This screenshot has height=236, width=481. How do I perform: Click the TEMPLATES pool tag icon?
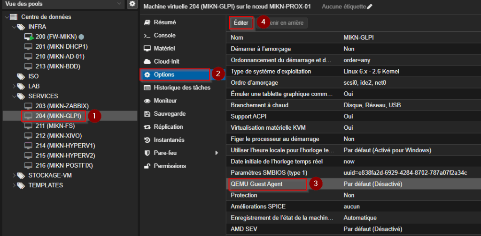pyautogui.click(x=21, y=185)
